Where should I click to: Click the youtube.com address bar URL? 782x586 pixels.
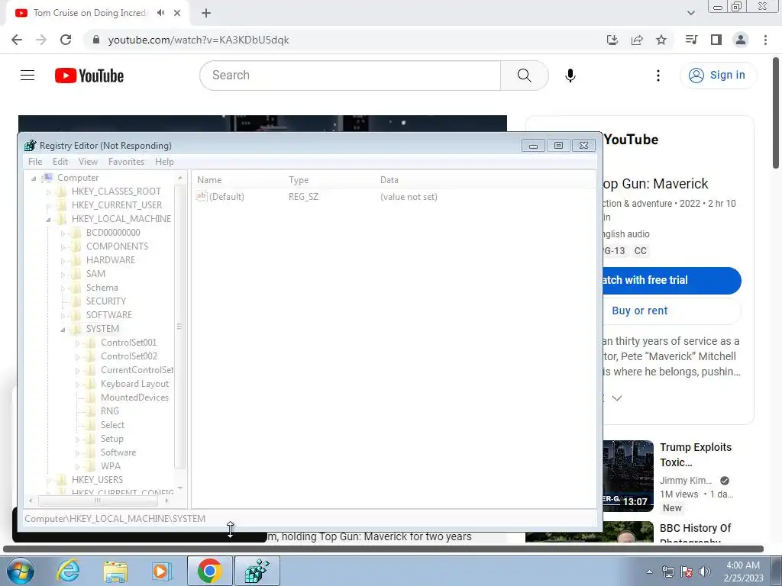click(x=199, y=40)
